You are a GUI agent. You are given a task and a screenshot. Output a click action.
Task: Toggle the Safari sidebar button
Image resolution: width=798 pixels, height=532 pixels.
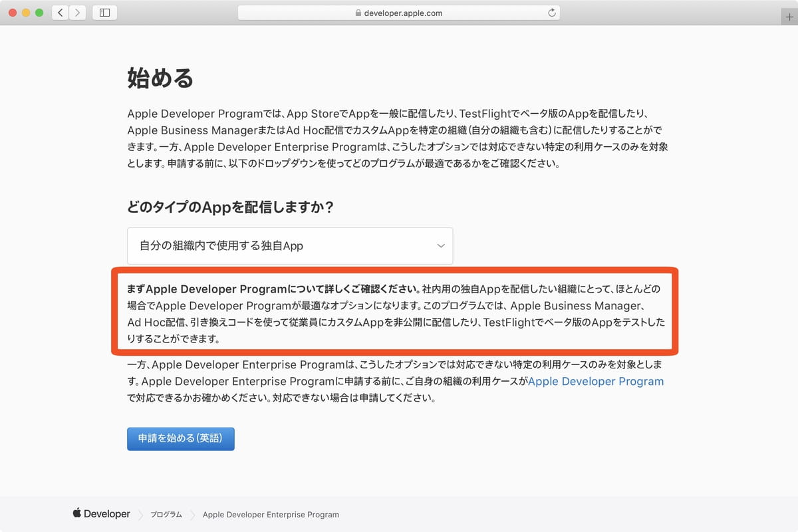104,13
